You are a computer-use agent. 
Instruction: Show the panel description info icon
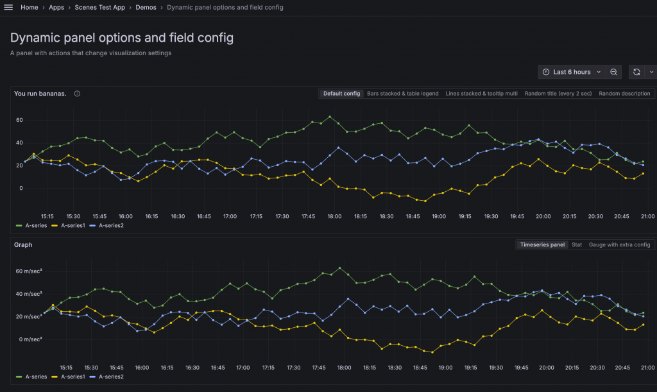pos(77,94)
